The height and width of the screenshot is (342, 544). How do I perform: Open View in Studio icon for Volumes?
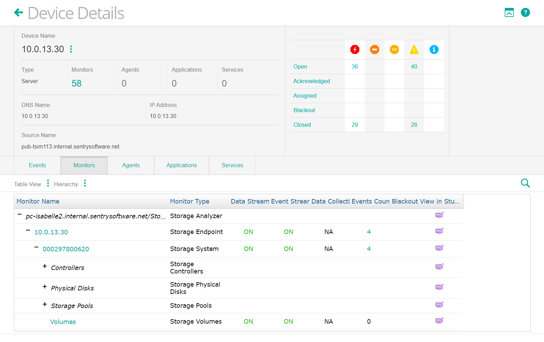pyautogui.click(x=439, y=321)
